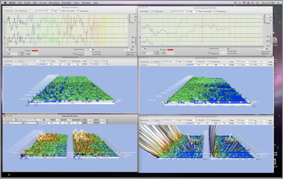Open LR Brain dropdown in active Waterfall Window
Screen dimensions: 283x179
tap(13, 123)
